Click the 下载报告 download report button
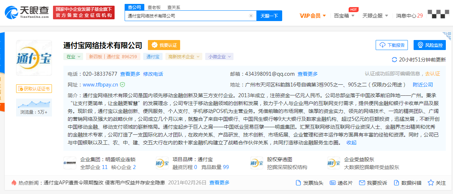The width and height of the screenshot is (453, 194). click(x=392, y=45)
